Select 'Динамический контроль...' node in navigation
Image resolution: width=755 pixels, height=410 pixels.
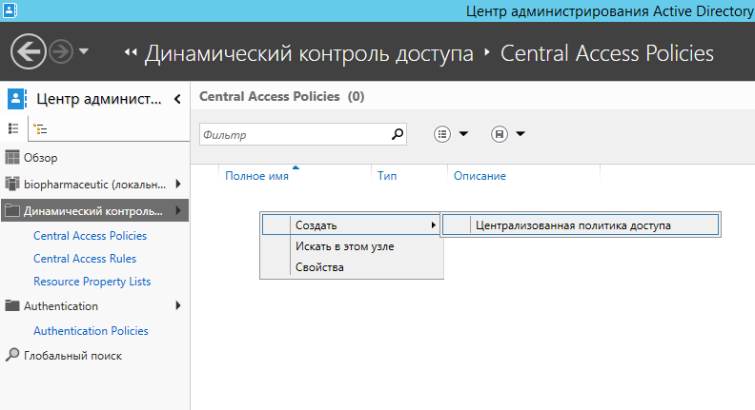[x=94, y=210]
